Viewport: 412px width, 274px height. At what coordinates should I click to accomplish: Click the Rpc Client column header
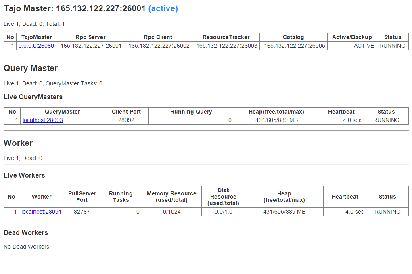coord(158,37)
